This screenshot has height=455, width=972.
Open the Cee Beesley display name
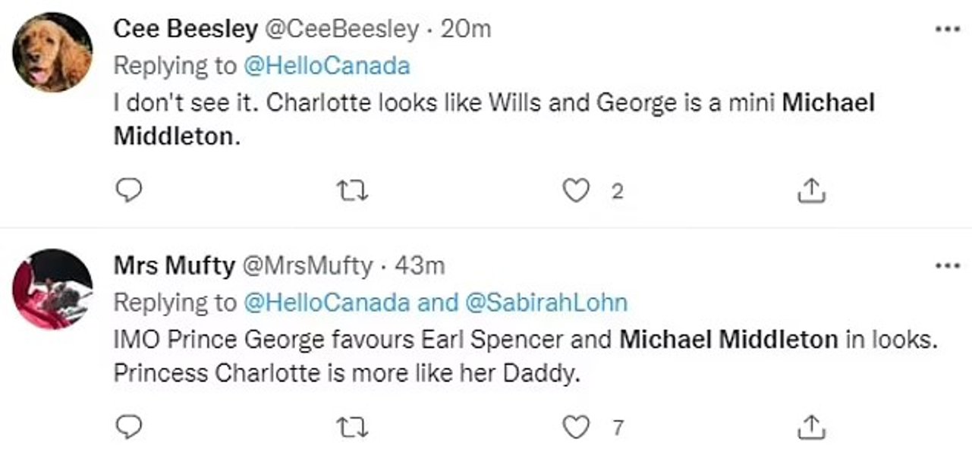184,29
